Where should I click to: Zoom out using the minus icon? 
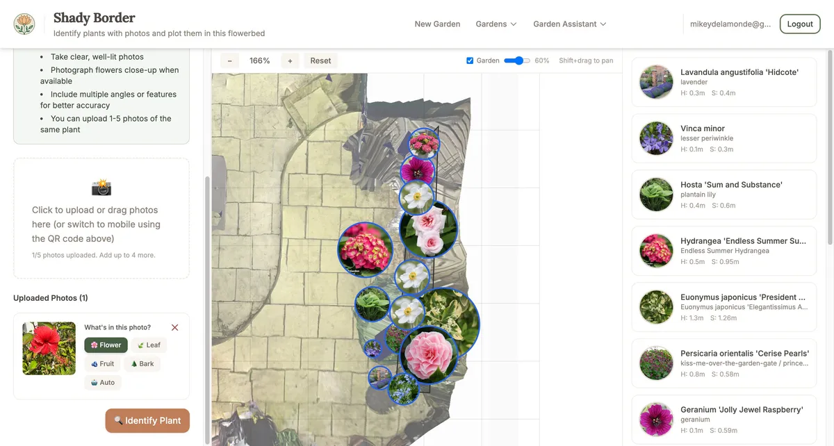(229, 60)
